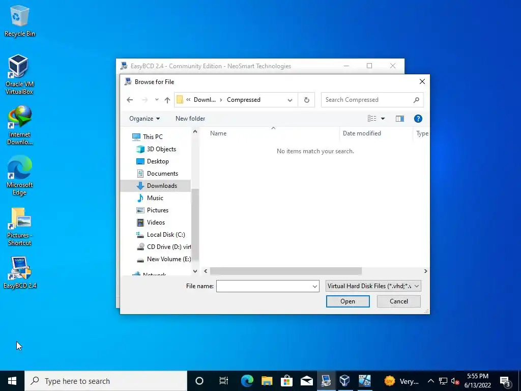Image resolution: width=521 pixels, height=391 pixels.
Task: Select Videos in the navigation pane
Action: (x=156, y=222)
